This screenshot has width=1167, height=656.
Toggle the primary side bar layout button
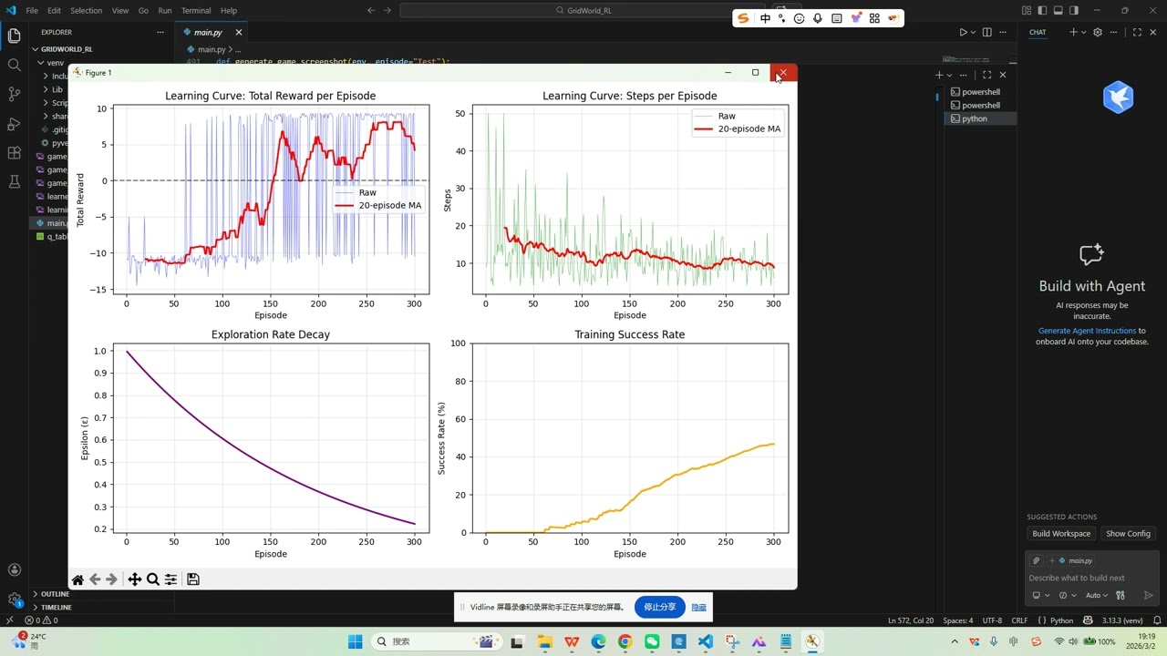click(x=1042, y=11)
